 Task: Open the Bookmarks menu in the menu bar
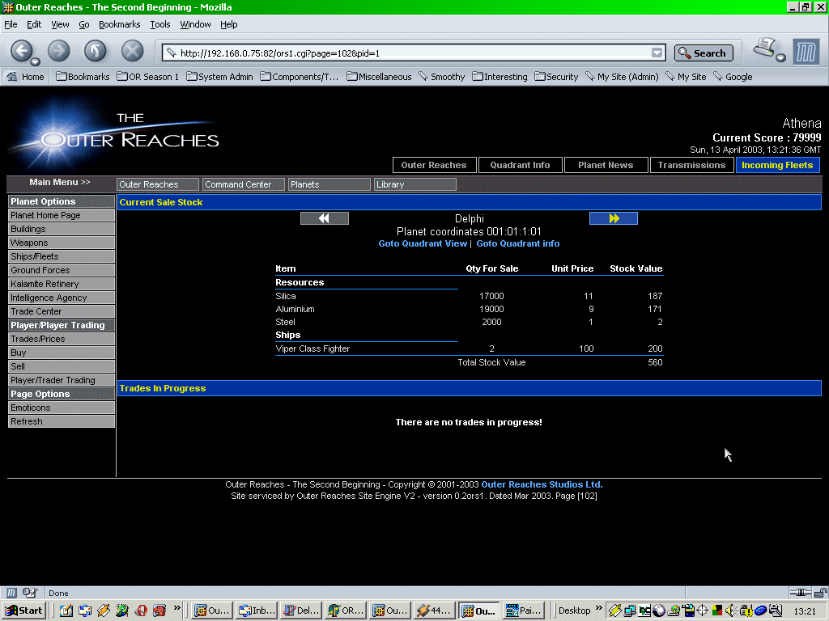point(119,24)
